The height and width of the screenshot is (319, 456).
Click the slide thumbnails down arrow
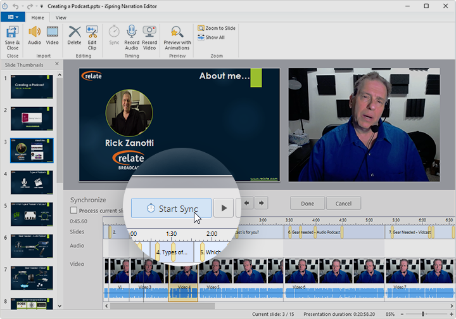[60, 306]
